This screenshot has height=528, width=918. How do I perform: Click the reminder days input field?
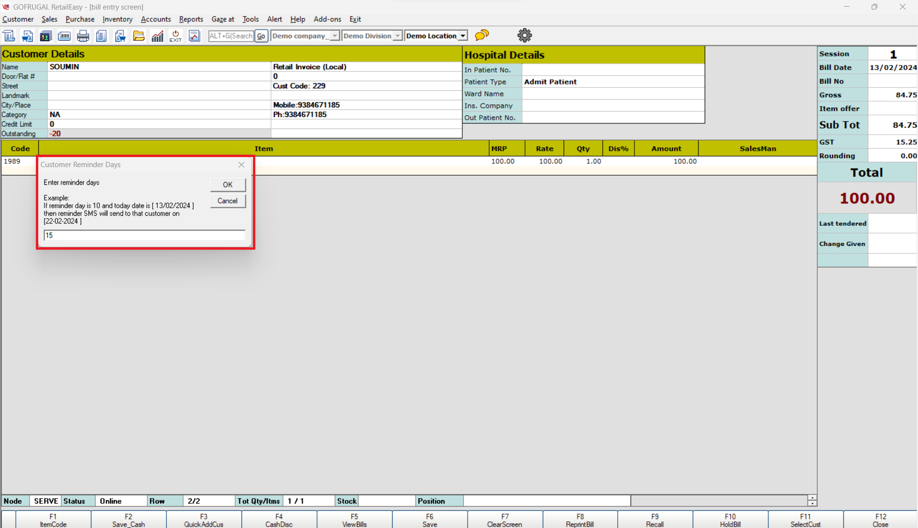pos(144,235)
